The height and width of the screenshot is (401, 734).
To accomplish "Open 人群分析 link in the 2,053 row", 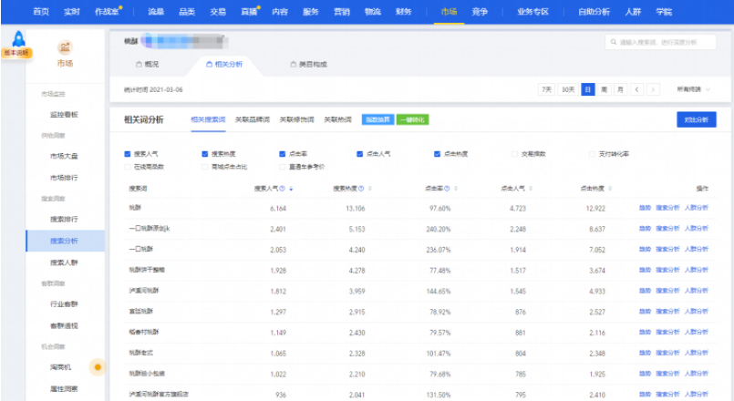I will click(x=696, y=249).
